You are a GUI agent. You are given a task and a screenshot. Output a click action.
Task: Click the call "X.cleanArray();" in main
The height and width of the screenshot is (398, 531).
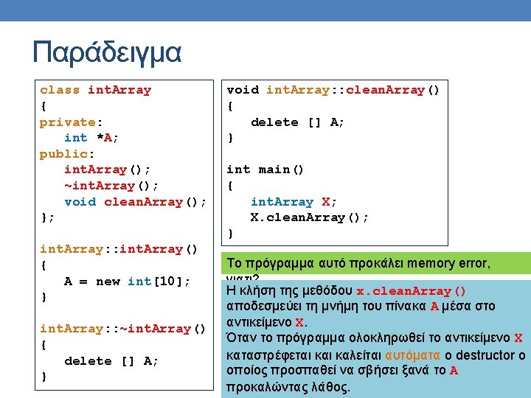pos(309,217)
